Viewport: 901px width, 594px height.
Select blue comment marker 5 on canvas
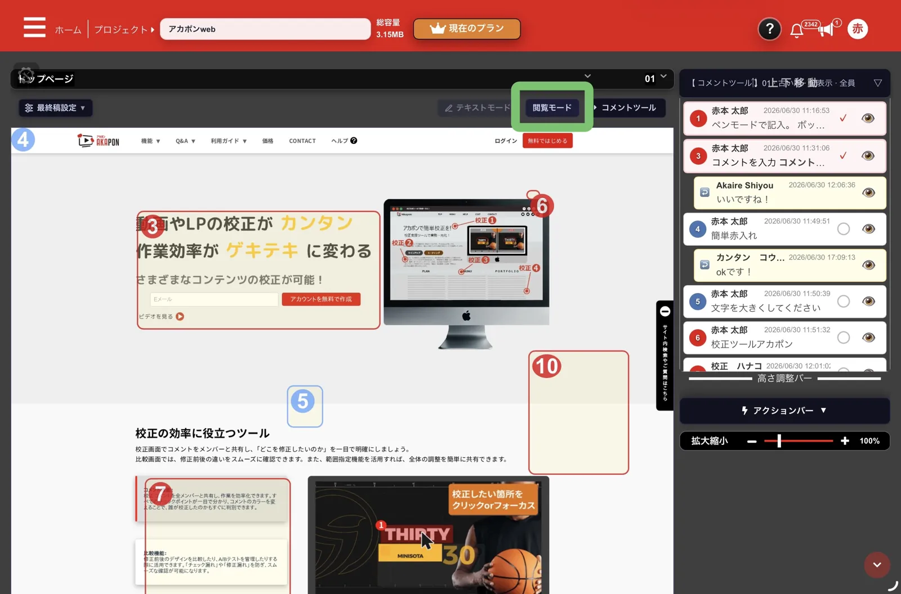pyautogui.click(x=303, y=401)
